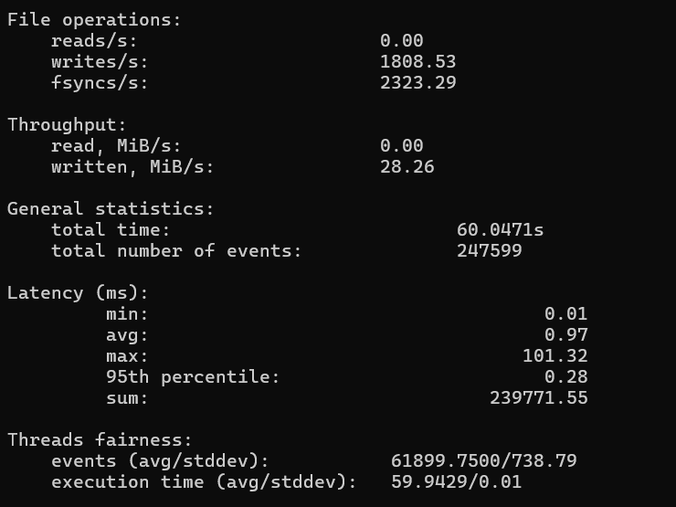
Task: Select the "execution time (avg/stddev):" label
Action: pos(204,482)
